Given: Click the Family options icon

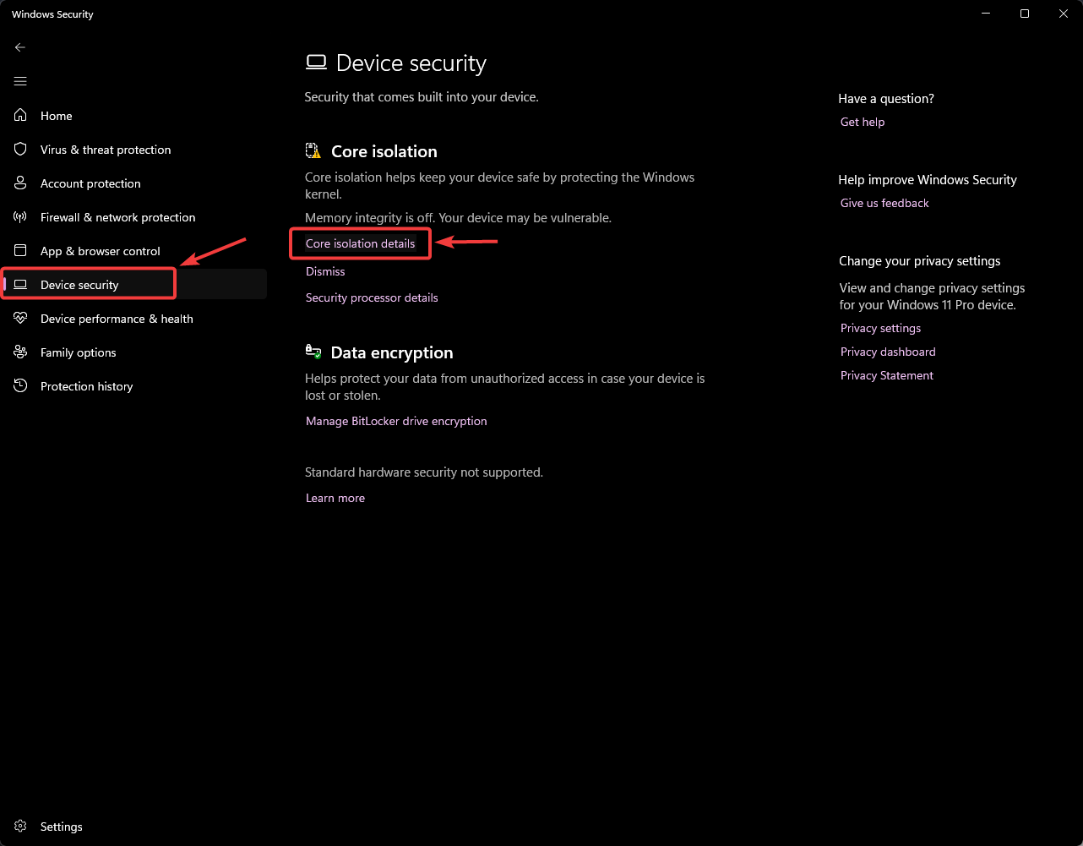Looking at the screenshot, I should click(x=21, y=352).
